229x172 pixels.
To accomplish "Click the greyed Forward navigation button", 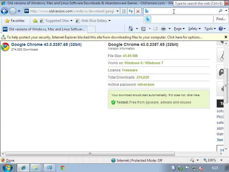I will 13,11.
